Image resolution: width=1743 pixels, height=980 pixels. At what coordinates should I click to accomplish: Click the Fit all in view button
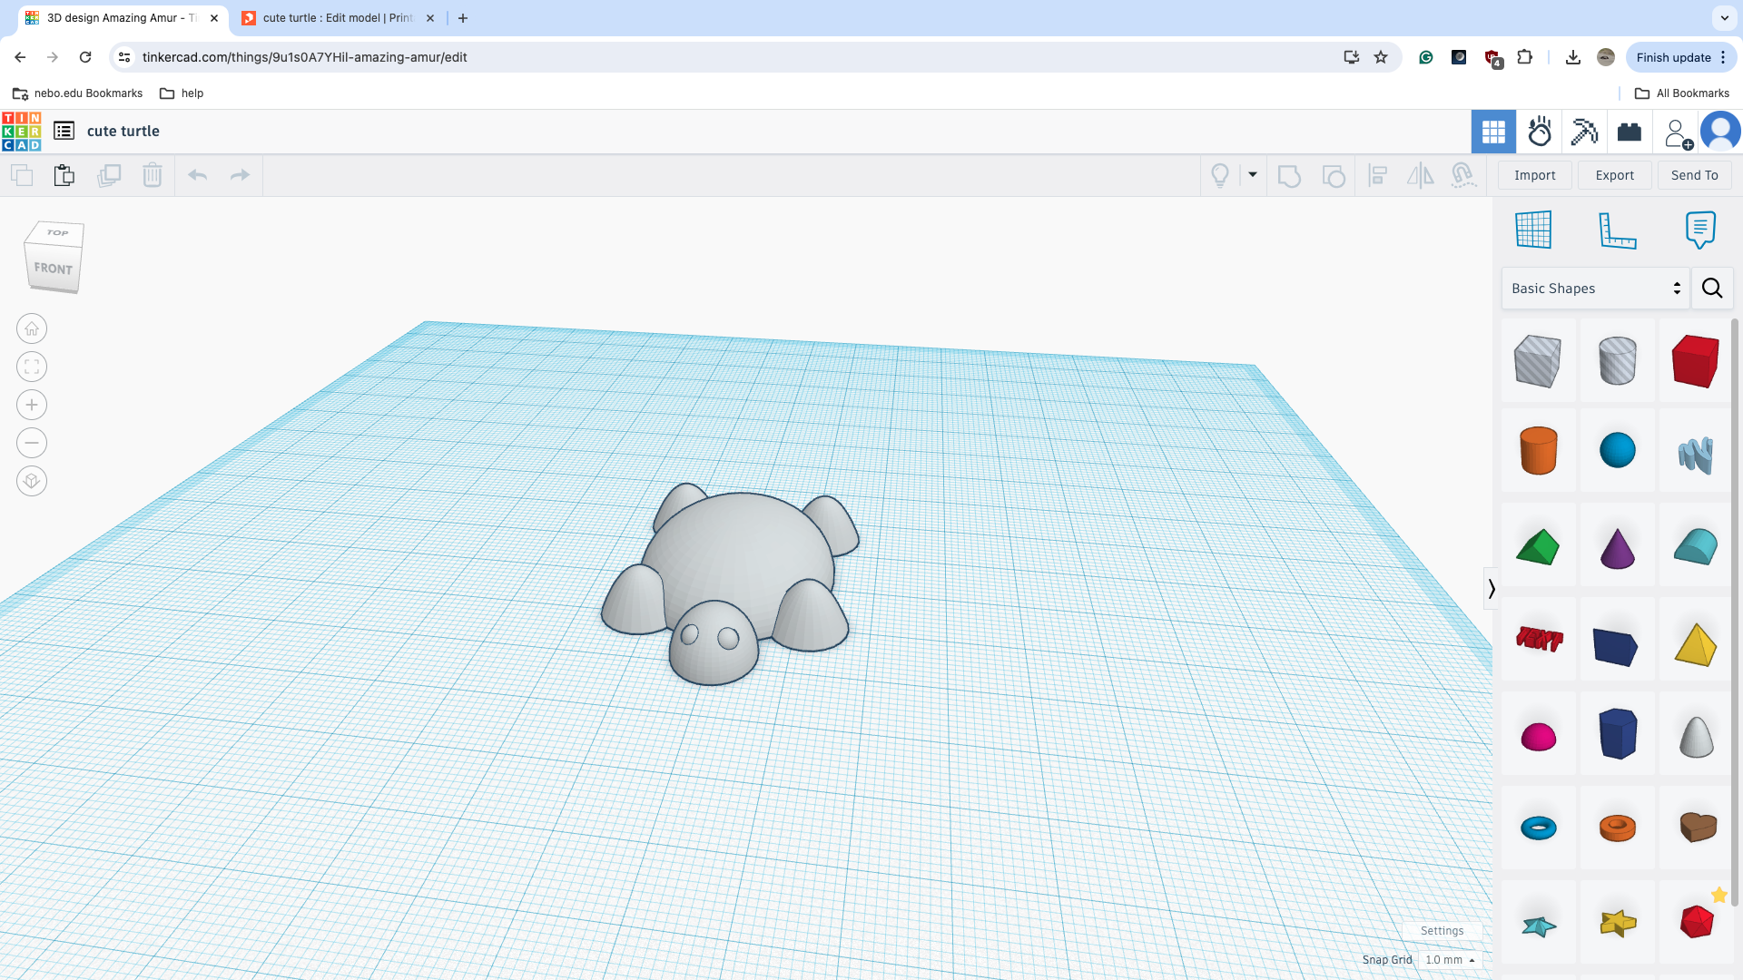point(32,367)
